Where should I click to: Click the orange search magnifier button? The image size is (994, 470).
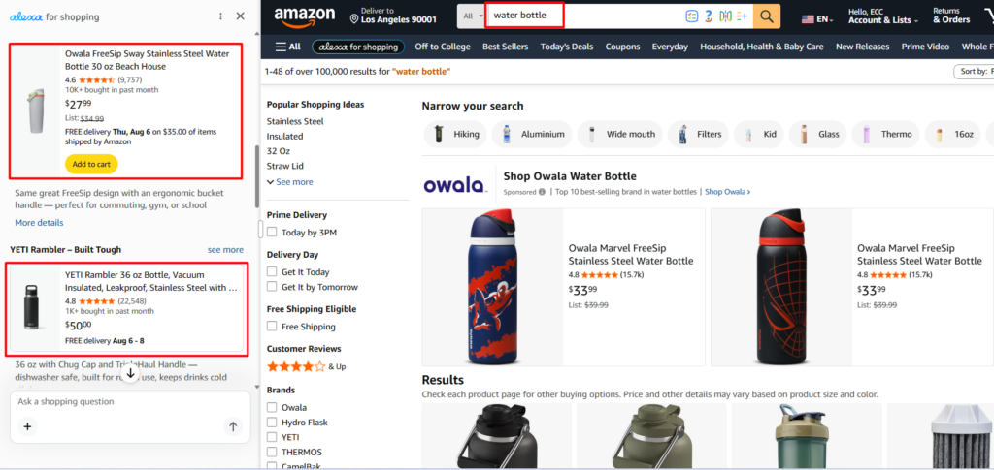pyautogui.click(x=767, y=16)
